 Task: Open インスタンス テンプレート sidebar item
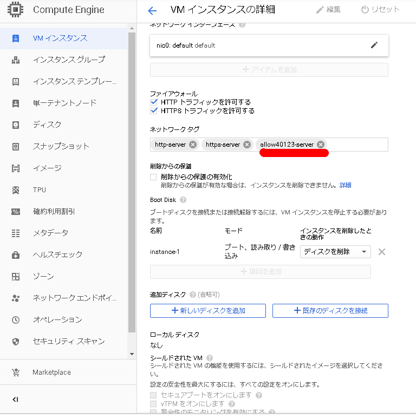pos(64,82)
